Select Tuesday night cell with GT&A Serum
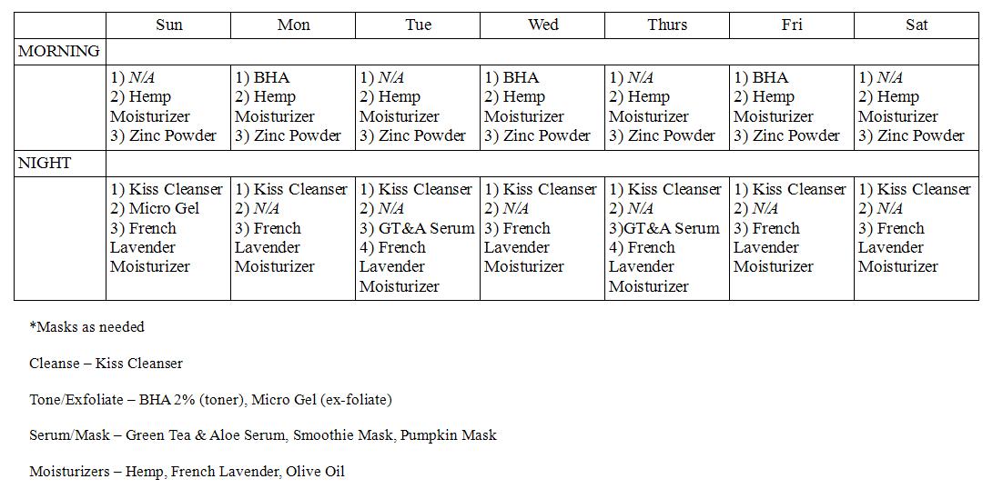Viewport: 993px width, 489px height. point(418,238)
